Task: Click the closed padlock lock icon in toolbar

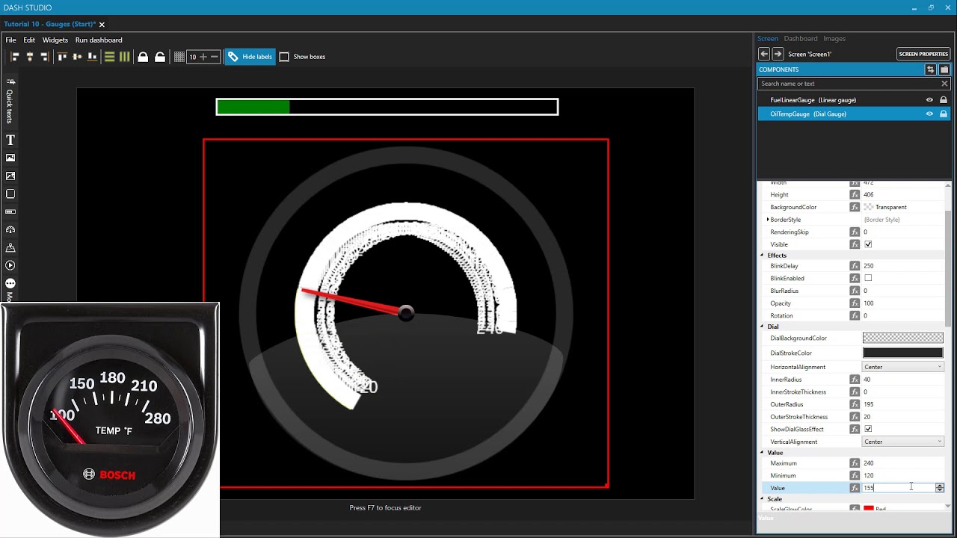Action: [x=143, y=57]
